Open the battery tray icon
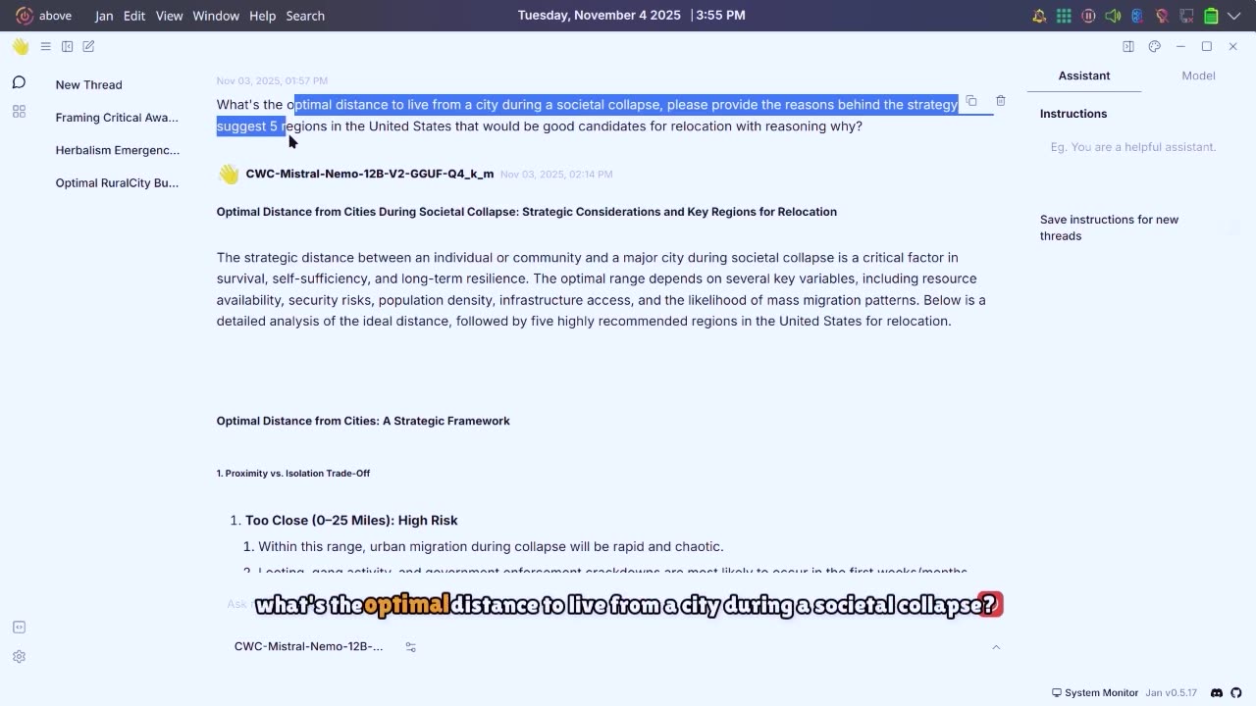Screen dimensions: 1256x706 coord(1211,16)
